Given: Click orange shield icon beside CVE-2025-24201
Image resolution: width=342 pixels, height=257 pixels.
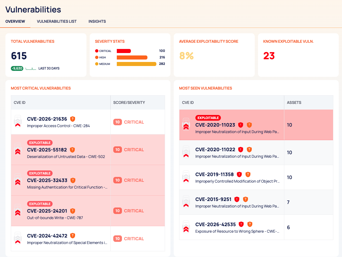Looking at the screenshot, I should 73,211.
